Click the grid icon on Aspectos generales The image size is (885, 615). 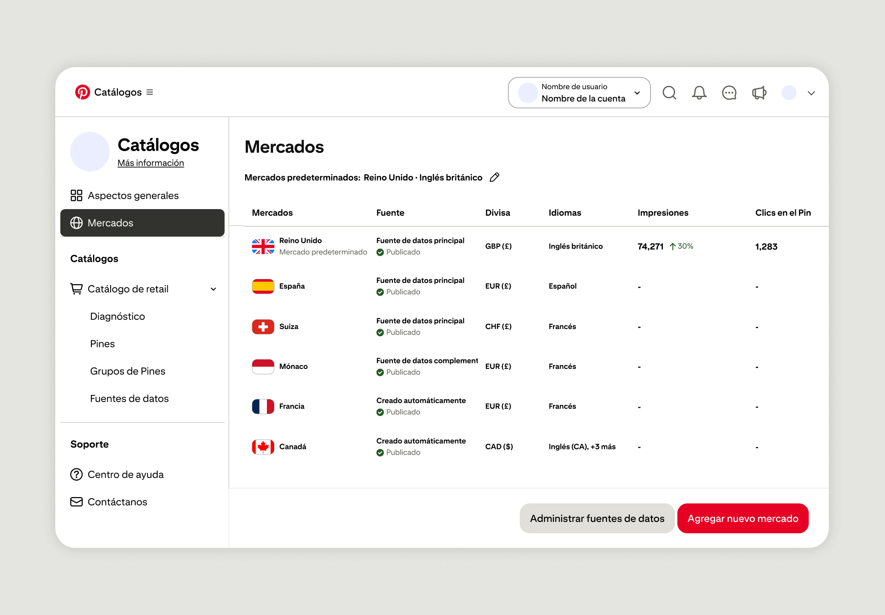[76, 195]
